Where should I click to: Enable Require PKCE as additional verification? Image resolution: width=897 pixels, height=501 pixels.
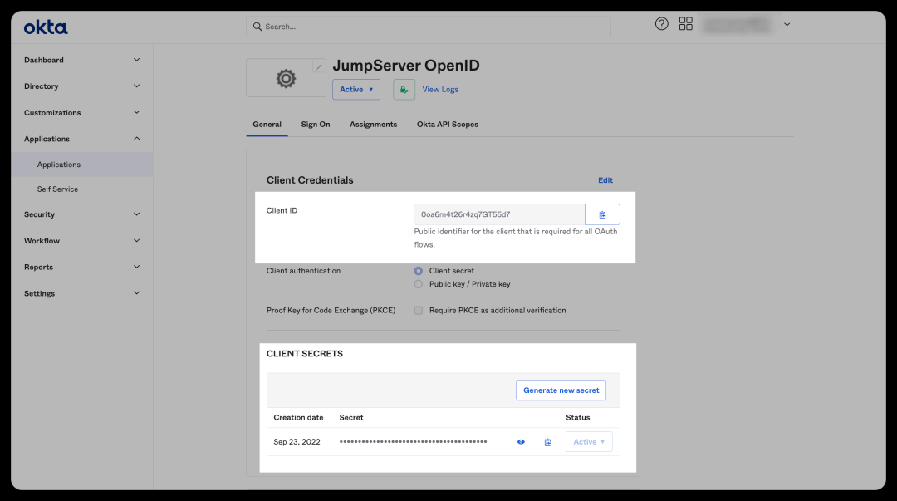(418, 310)
